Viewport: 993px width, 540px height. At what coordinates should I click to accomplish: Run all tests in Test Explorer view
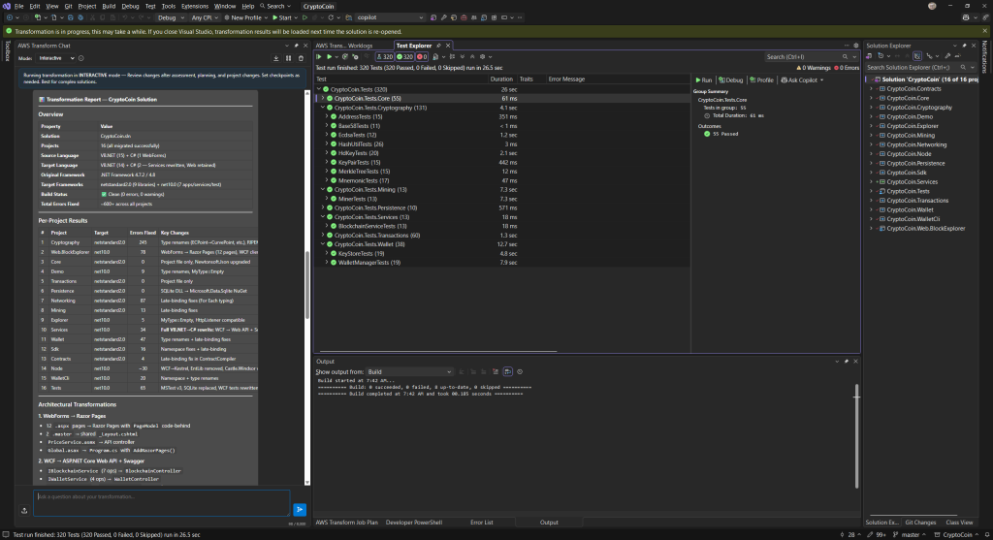click(x=319, y=56)
